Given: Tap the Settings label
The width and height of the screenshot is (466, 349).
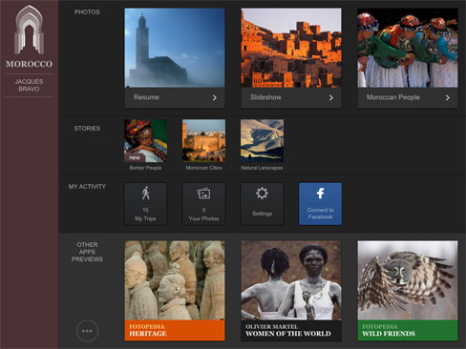Looking at the screenshot, I should pos(262,214).
